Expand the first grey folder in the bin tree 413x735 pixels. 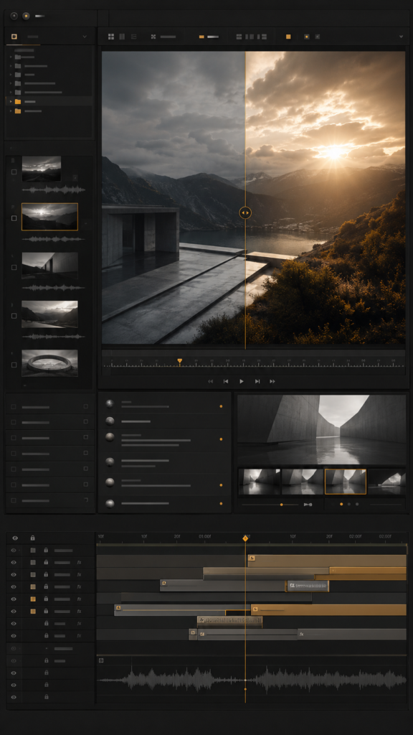(x=11, y=57)
